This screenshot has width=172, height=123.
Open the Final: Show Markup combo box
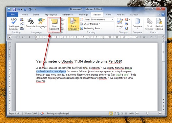tap(99, 19)
